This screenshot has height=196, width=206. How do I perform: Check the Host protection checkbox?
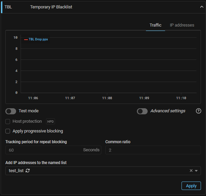tap(8, 121)
